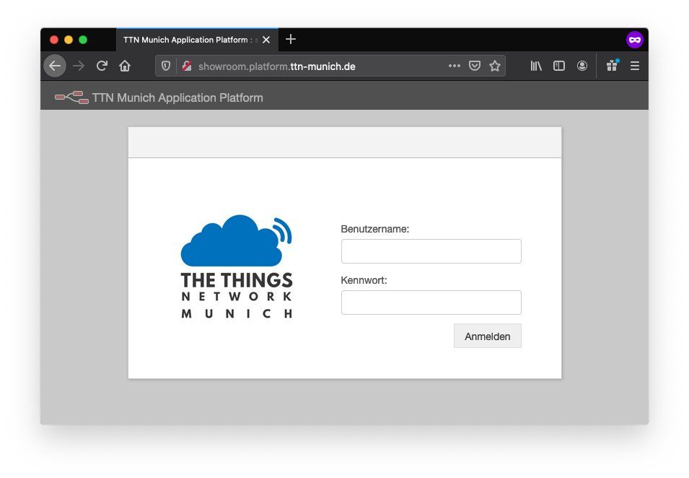Open the Library bookshelf icon
The image size is (689, 478).
536,66
